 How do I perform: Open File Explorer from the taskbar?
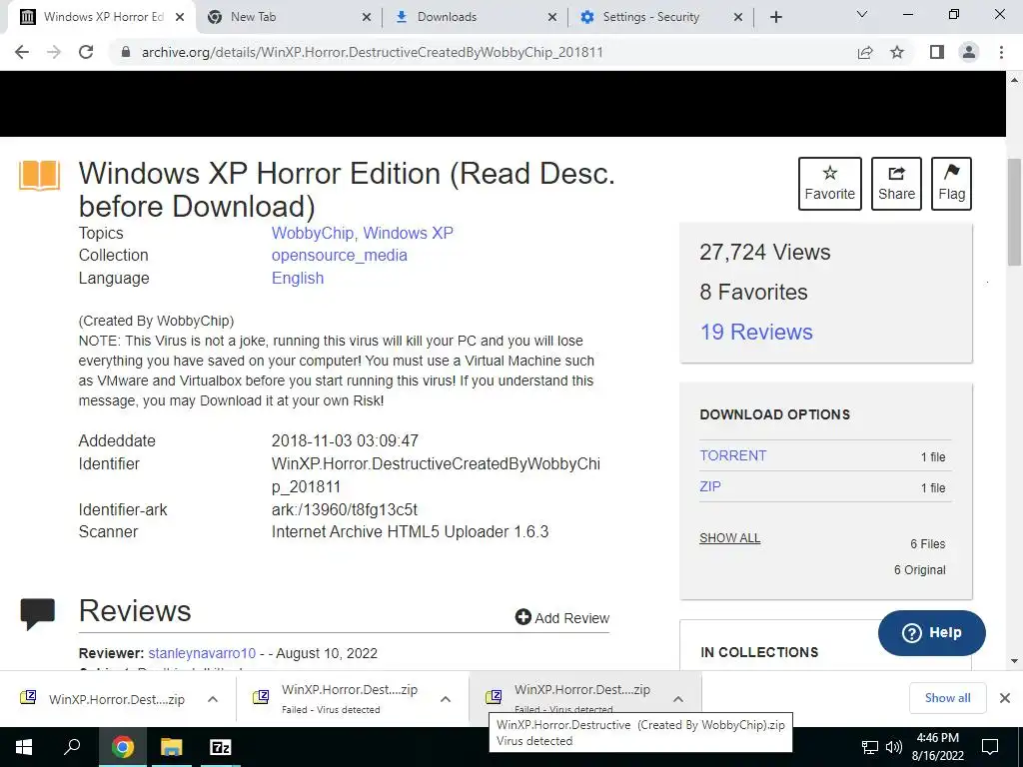click(x=171, y=747)
